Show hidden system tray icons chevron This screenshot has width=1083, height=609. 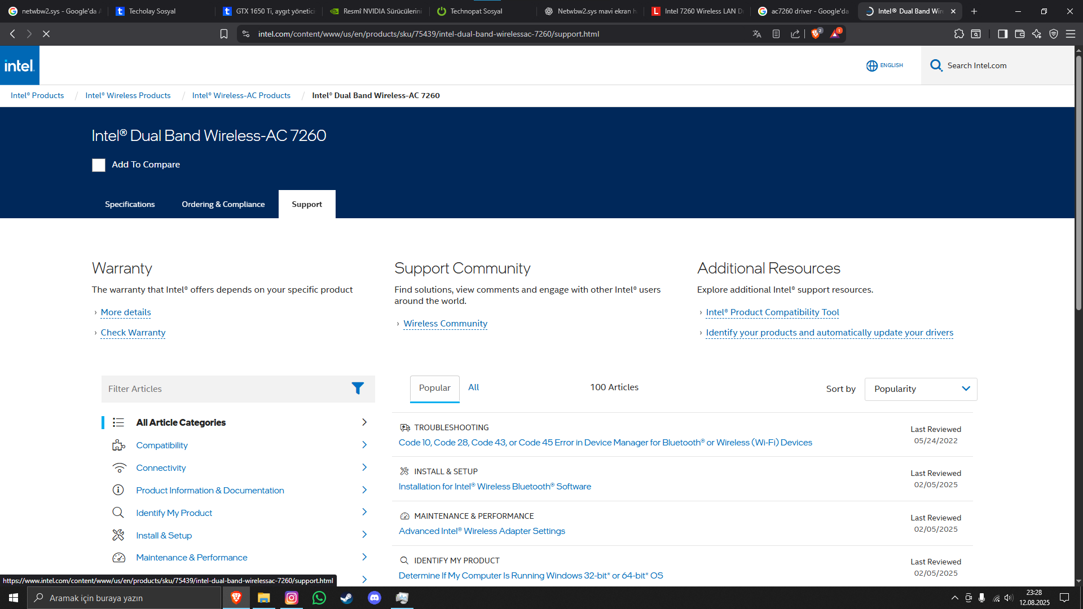(x=954, y=598)
